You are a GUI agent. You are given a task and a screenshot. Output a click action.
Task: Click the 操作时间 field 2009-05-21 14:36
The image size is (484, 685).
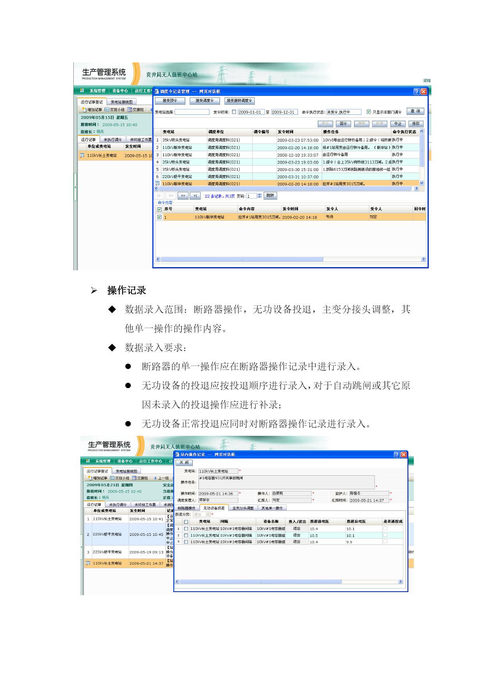[218, 494]
